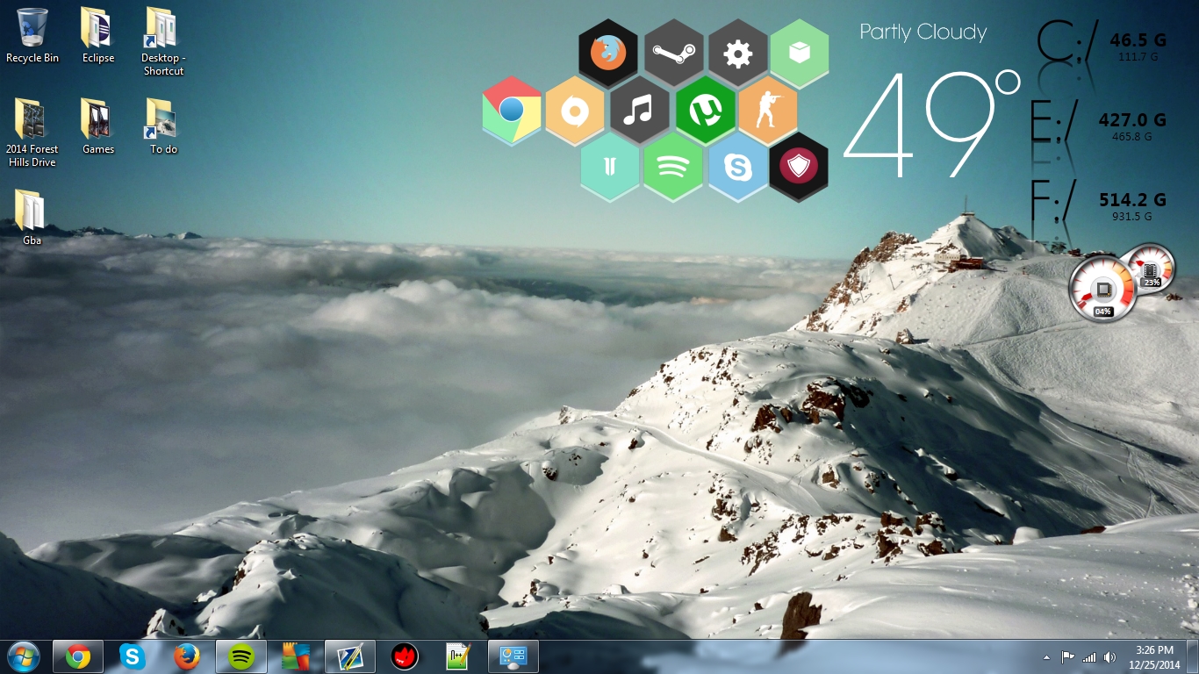Click the 46.5 G free space value
The image size is (1199, 674).
click(x=1138, y=40)
